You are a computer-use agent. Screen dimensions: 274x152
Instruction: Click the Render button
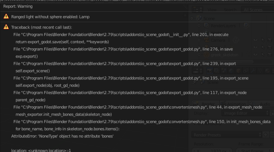coord(205,104)
